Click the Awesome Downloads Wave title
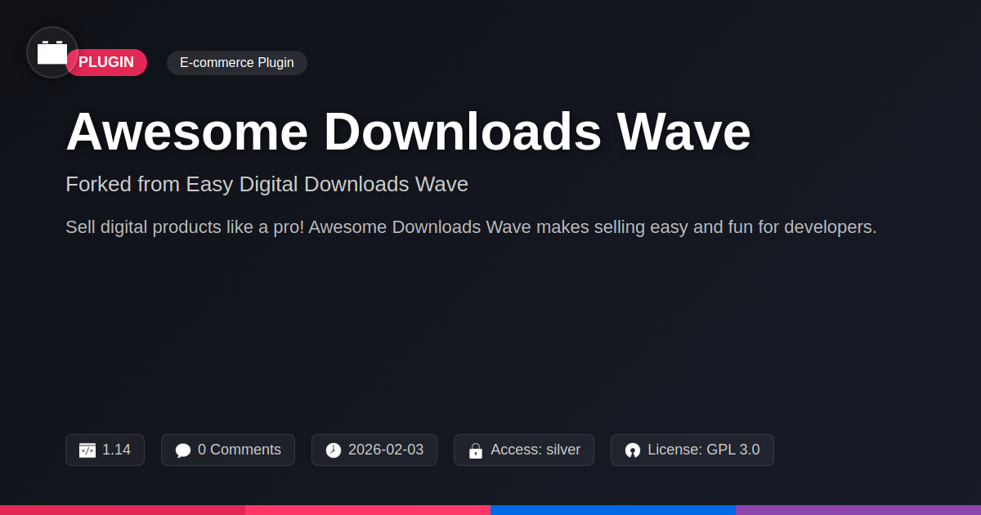Screen dimensions: 981x515 point(408,132)
